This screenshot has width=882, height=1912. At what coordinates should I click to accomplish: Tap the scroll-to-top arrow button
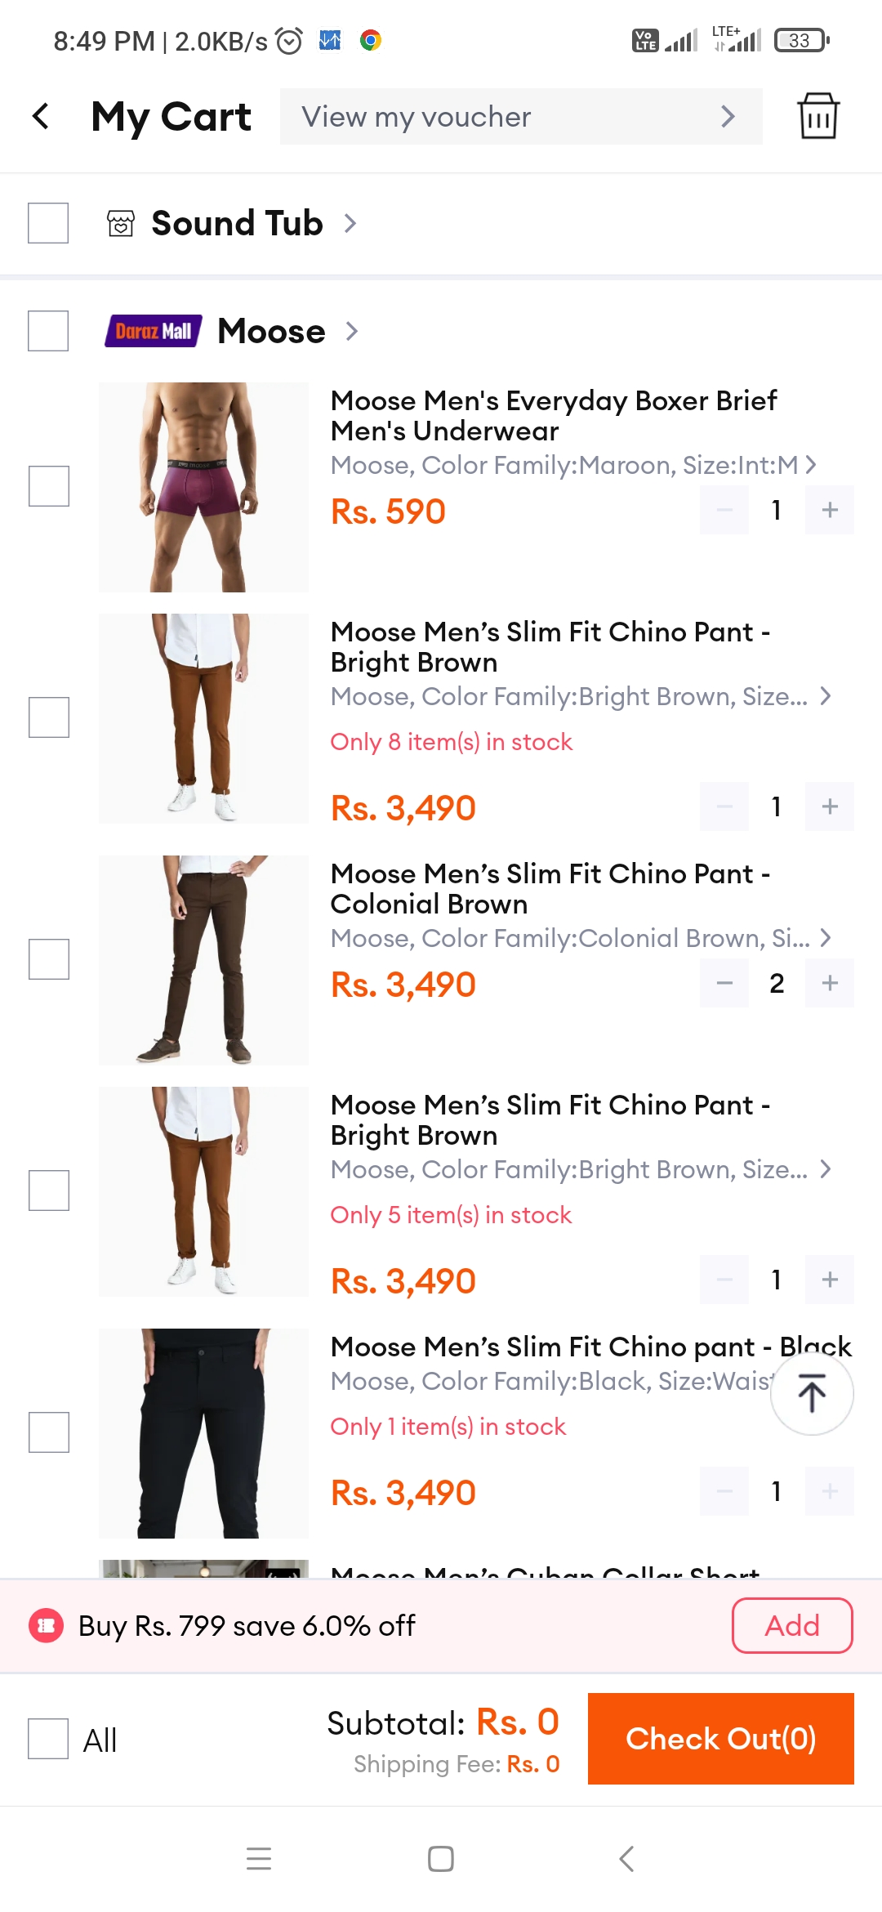[x=812, y=1393]
